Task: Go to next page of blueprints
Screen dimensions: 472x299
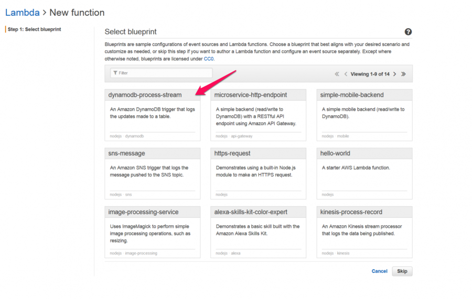Action: [394, 74]
